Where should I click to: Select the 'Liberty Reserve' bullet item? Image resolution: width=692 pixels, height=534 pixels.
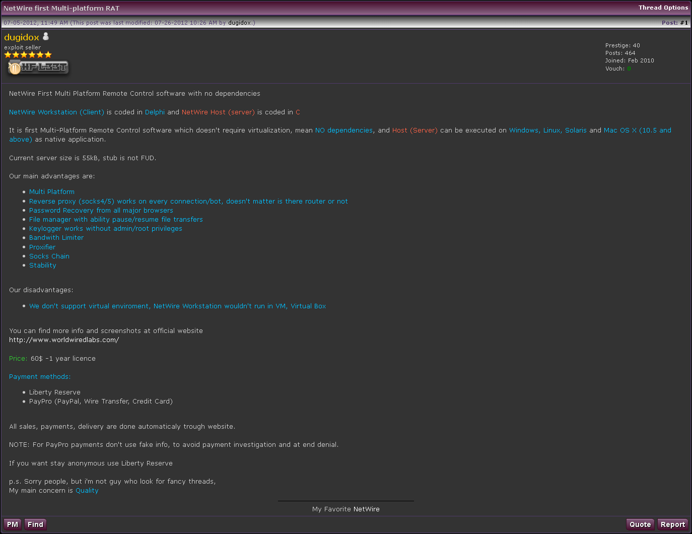(55, 392)
